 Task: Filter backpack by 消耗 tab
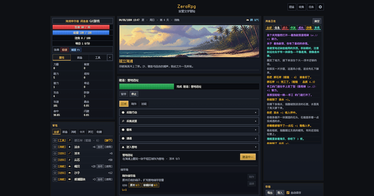(x=73, y=132)
